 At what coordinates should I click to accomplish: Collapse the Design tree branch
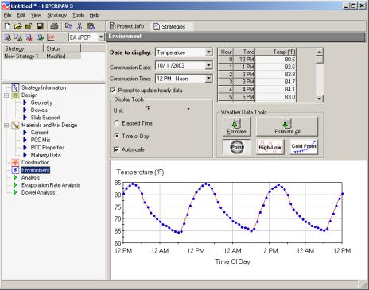click(x=6, y=95)
